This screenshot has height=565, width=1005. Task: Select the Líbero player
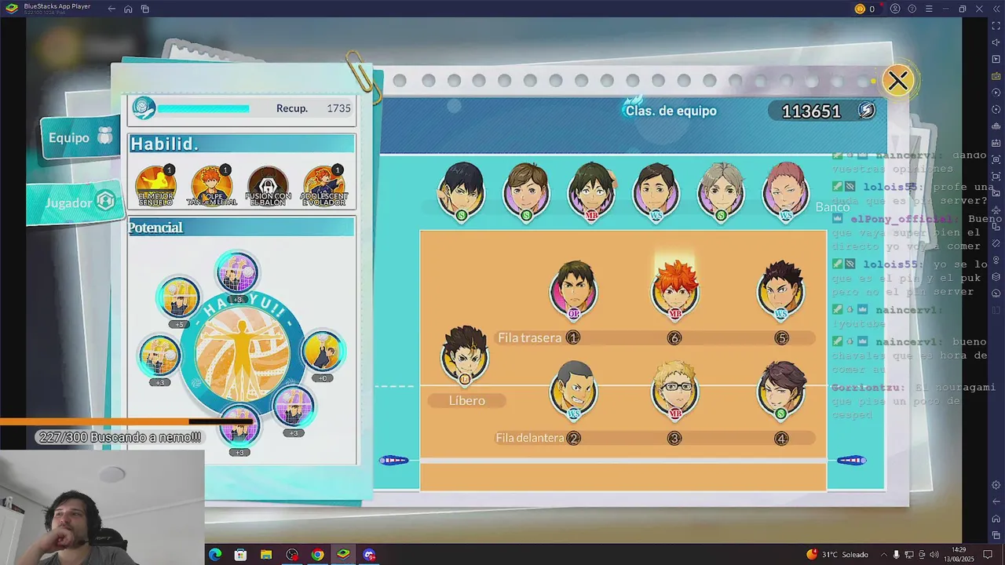click(465, 356)
